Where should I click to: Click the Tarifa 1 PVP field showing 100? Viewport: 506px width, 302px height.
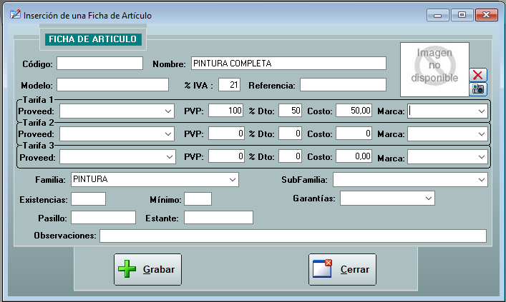click(x=226, y=110)
